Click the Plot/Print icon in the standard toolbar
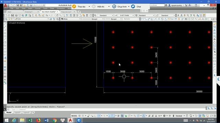 pyautogui.click(x=16, y=15)
